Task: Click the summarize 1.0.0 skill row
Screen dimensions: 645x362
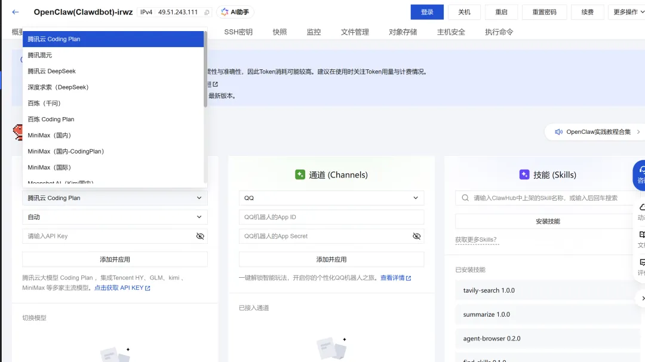Action: pyautogui.click(x=548, y=315)
